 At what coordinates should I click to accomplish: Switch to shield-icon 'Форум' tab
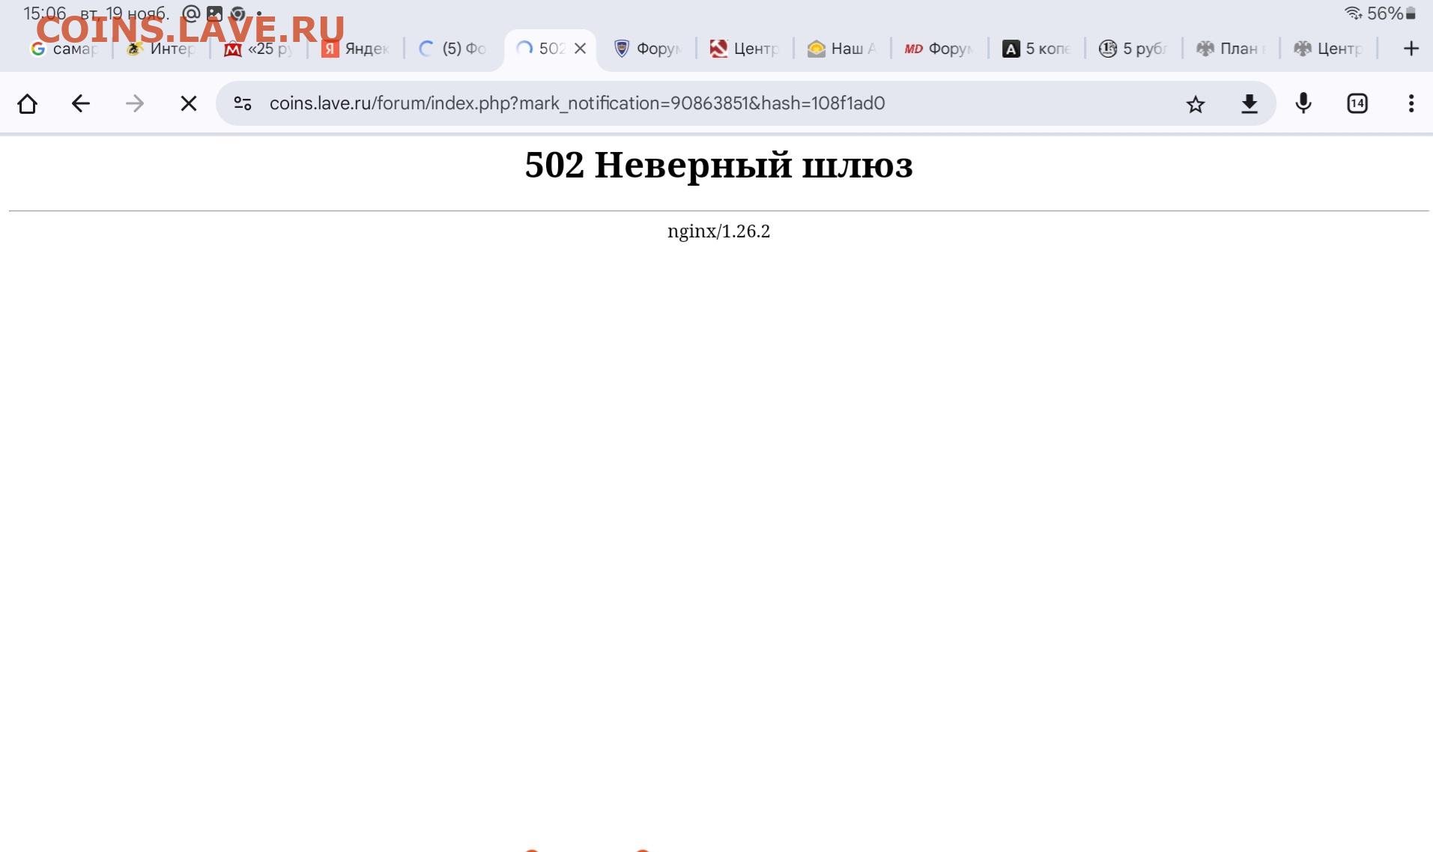pos(648,49)
